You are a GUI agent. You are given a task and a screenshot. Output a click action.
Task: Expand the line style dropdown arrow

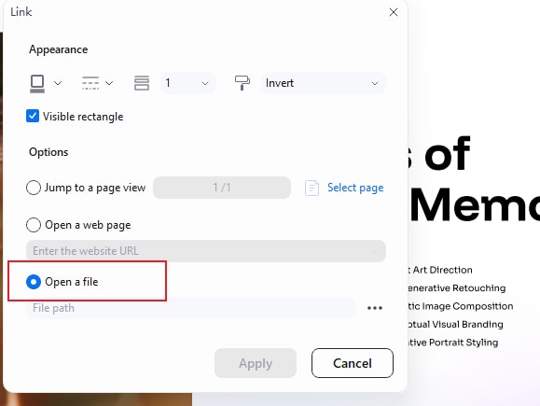click(109, 83)
